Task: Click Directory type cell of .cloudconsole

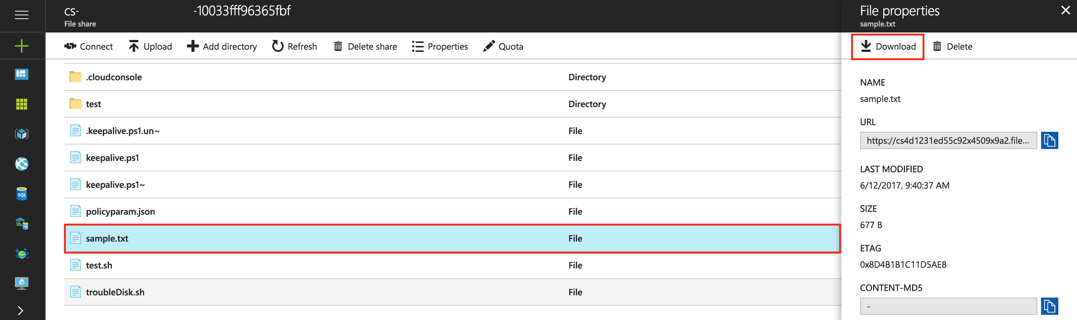Action: coord(587,77)
